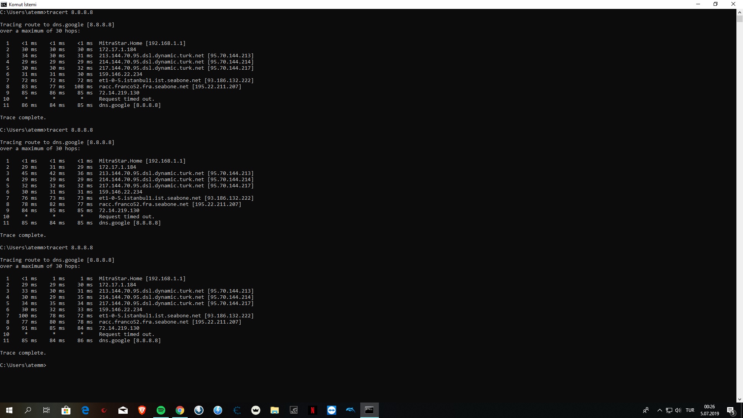Open Dolphin emulator from the taskbar
The image size is (743, 418).
[351, 410]
